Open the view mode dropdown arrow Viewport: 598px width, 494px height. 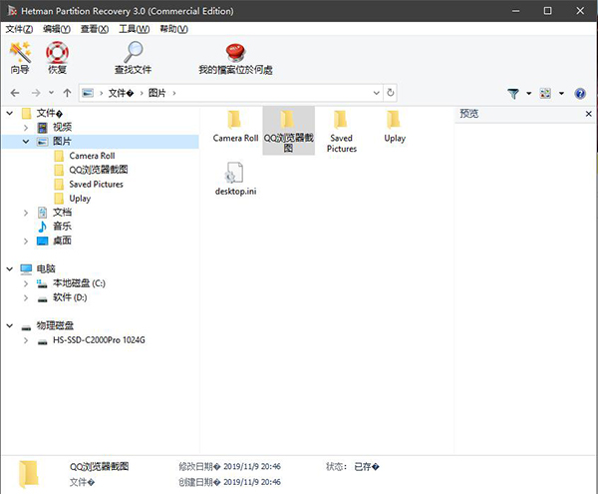pyautogui.click(x=561, y=93)
